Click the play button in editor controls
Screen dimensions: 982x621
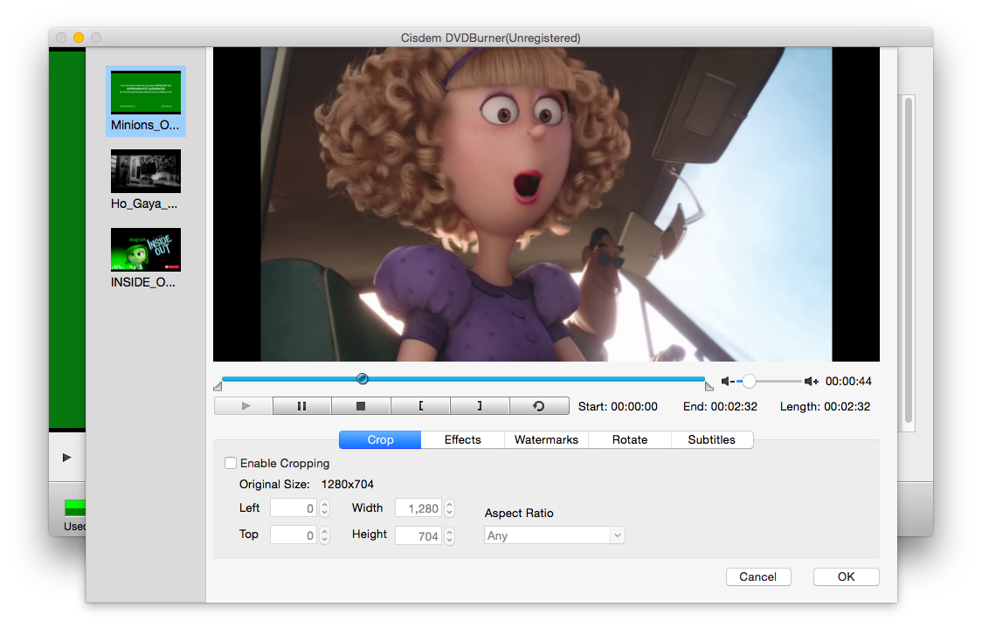pyautogui.click(x=244, y=406)
